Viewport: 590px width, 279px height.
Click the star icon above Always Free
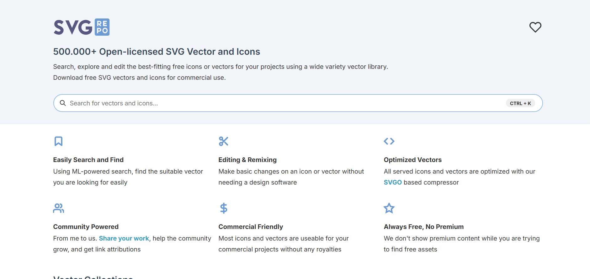pos(389,208)
